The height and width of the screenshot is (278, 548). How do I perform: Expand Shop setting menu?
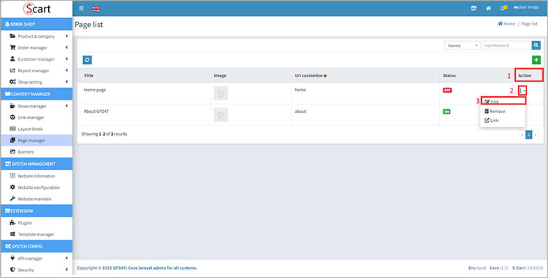tap(36, 82)
